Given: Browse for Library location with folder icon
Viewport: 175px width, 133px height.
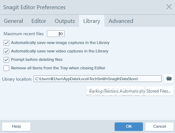Looking at the screenshot, I should tap(169, 78).
